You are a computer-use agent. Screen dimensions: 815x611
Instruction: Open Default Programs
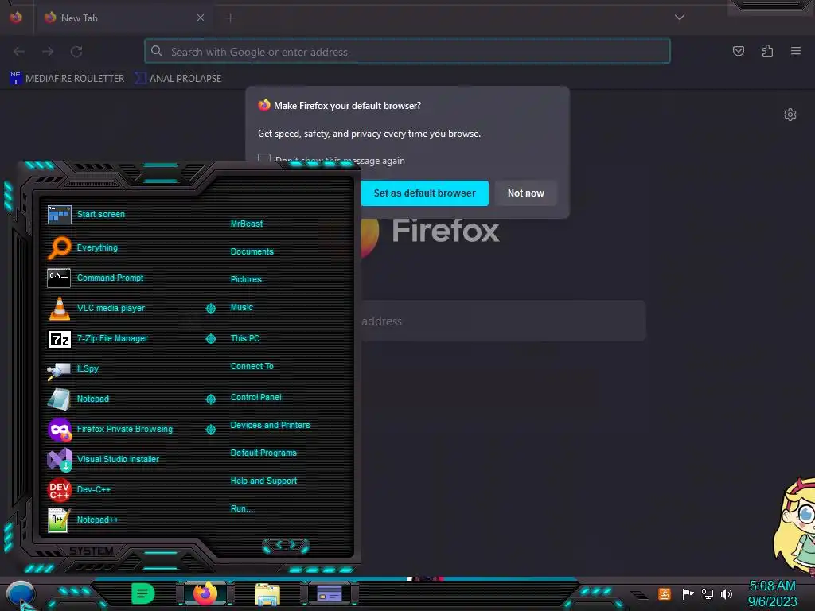(x=263, y=453)
